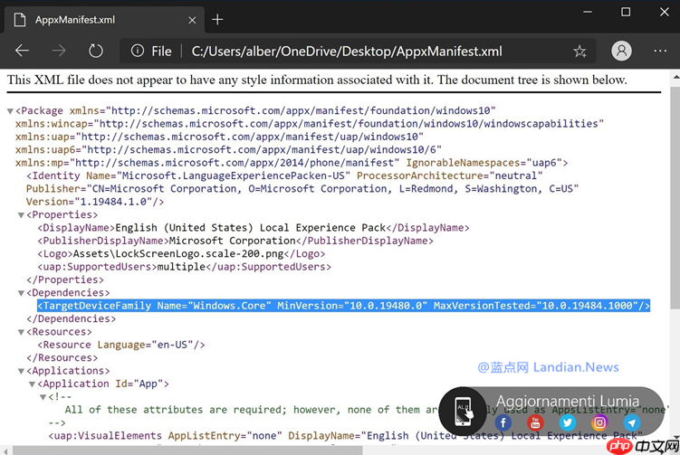Click the address bar file path
This screenshot has width=680, height=455.
pyautogui.click(x=347, y=52)
